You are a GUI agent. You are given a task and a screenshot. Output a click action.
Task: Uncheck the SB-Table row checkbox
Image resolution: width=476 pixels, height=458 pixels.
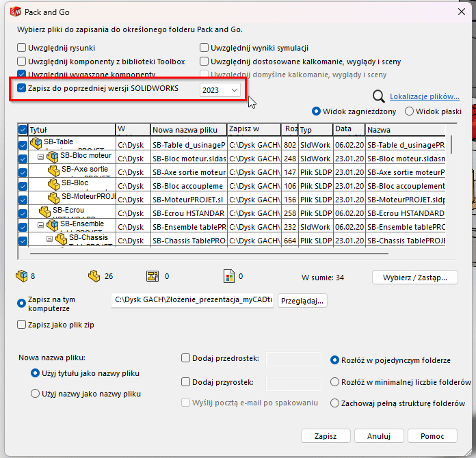click(23, 145)
